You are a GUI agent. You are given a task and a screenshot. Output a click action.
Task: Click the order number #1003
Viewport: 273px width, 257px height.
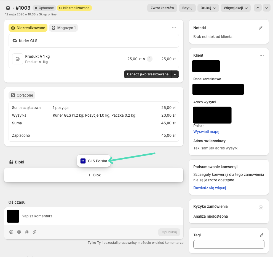coord(23,8)
